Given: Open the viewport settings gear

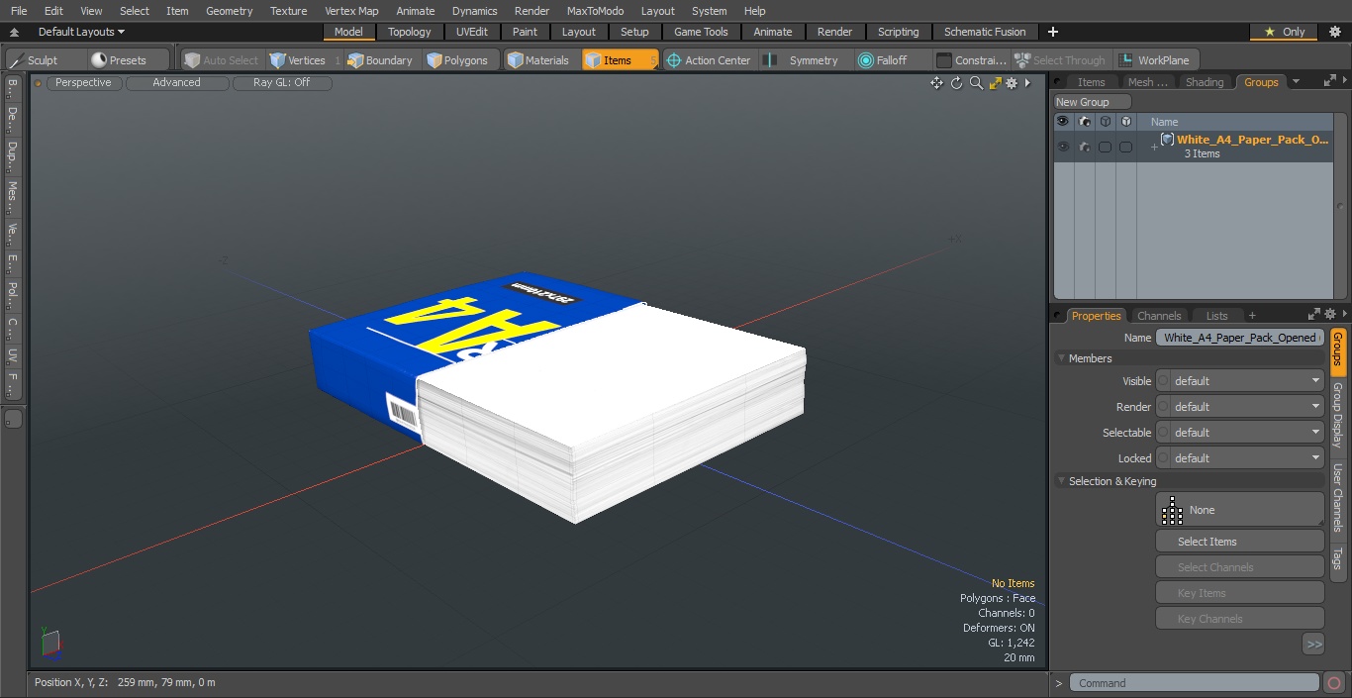Looking at the screenshot, I should (x=1012, y=83).
